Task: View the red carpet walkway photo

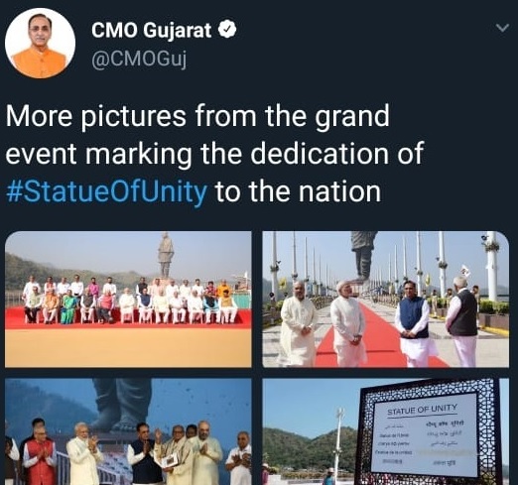Action: coord(385,300)
